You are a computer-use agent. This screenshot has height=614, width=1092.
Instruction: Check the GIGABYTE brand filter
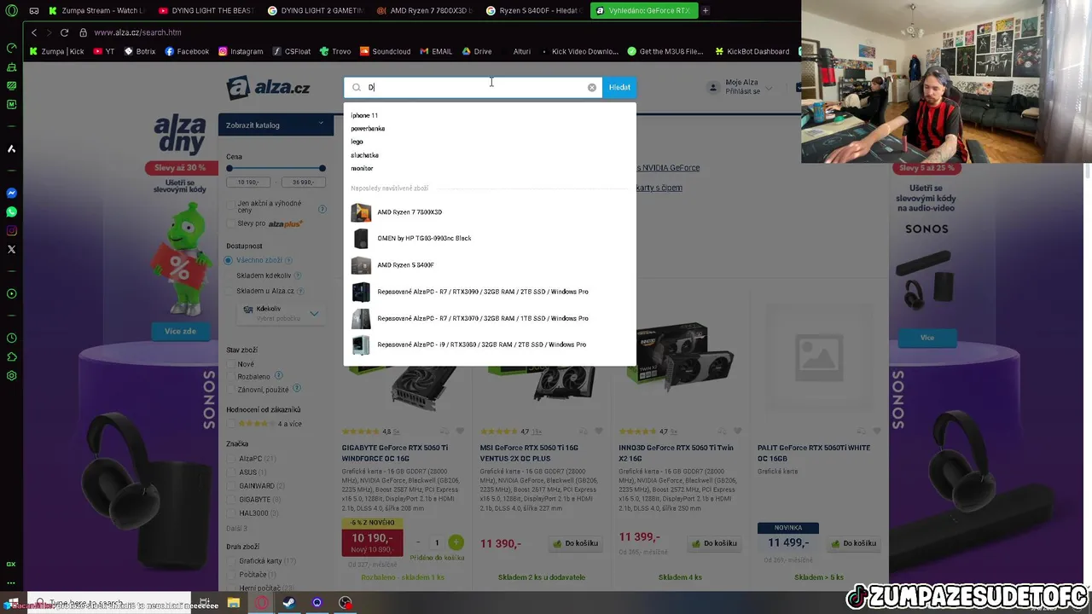click(x=231, y=500)
